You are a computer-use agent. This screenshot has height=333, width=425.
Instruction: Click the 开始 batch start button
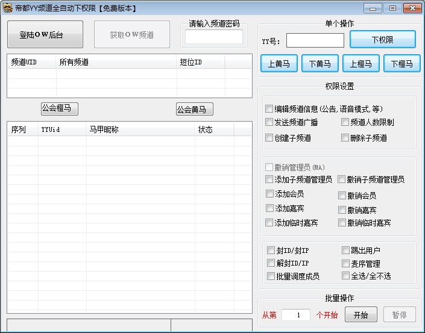pyautogui.click(x=361, y=314)
